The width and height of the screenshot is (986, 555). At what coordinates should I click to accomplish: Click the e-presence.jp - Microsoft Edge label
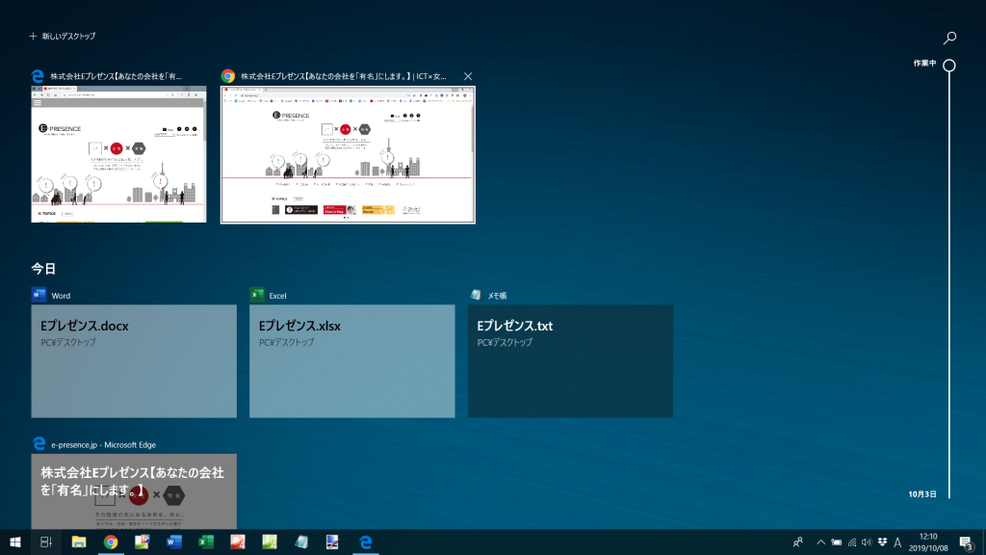click(104, 445)
